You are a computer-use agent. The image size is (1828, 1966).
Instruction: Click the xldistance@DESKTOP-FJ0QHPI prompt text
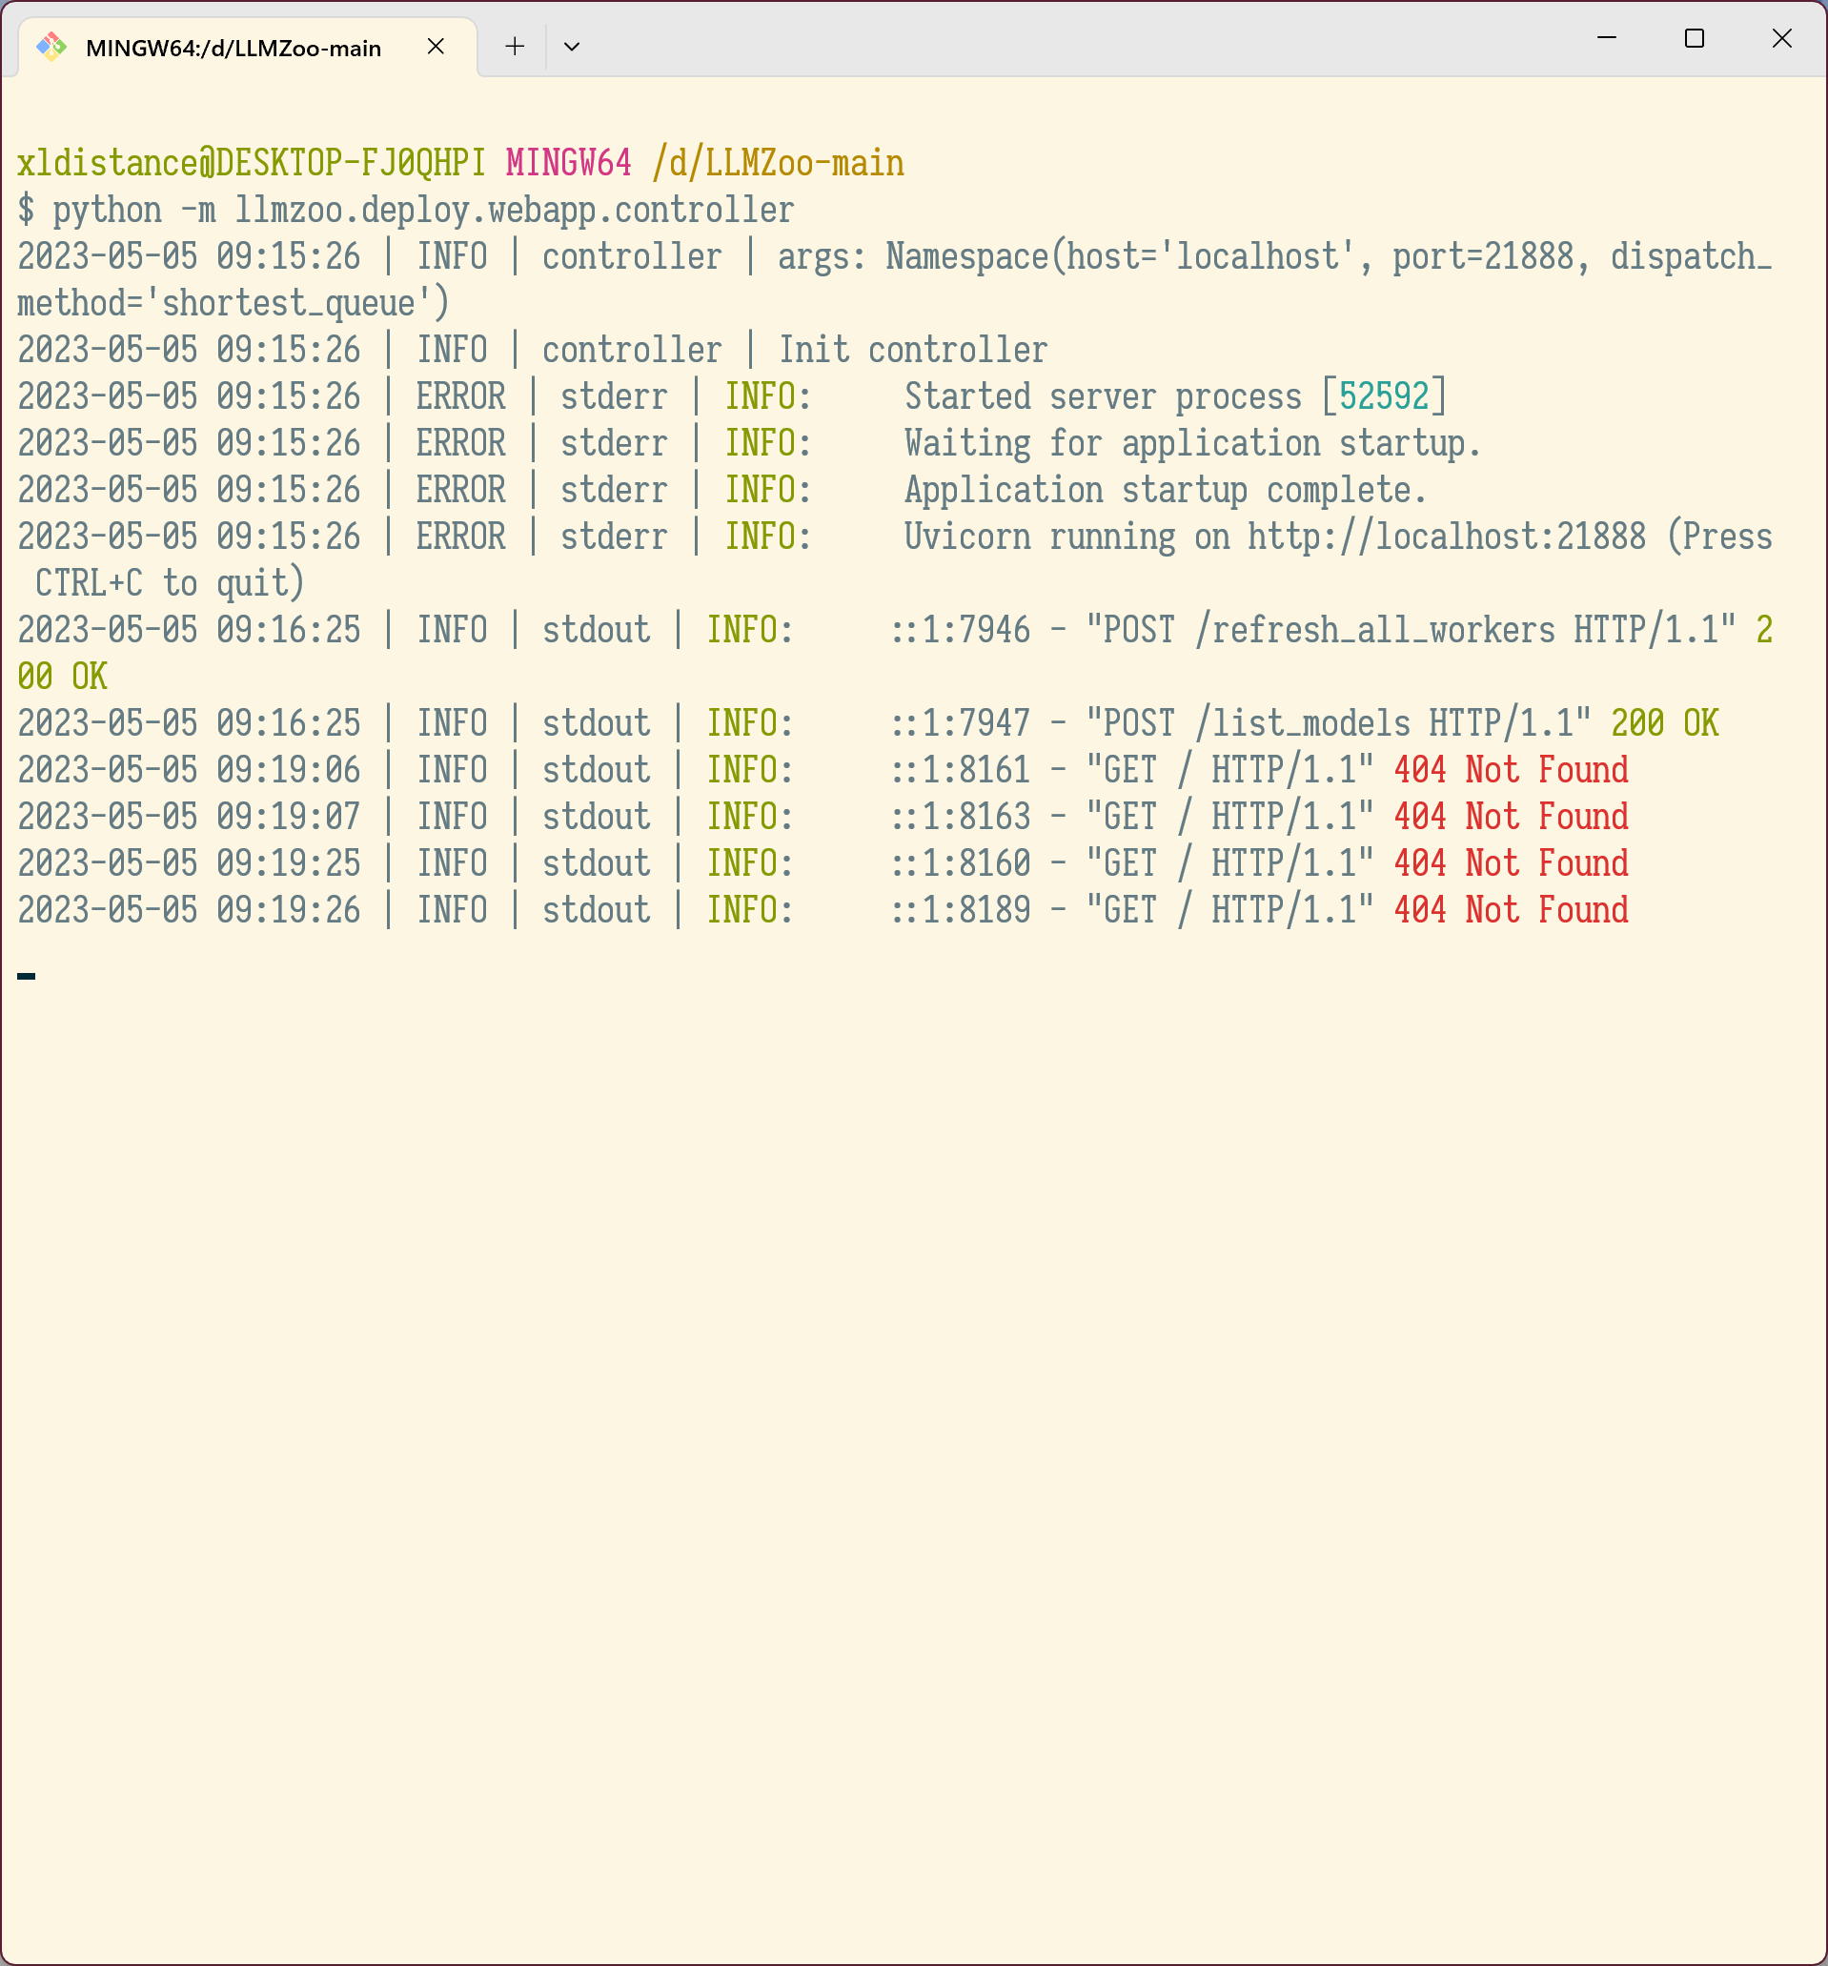pos(252,163)
